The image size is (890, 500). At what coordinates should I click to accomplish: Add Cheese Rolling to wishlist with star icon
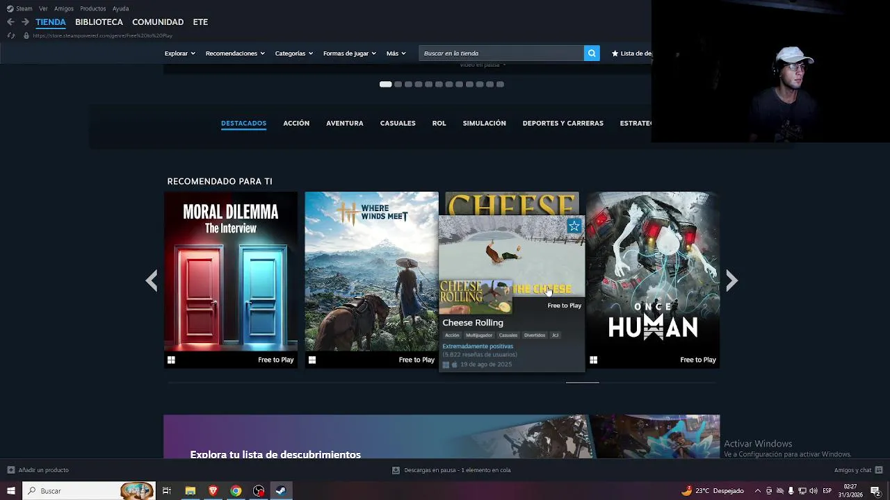574,226
